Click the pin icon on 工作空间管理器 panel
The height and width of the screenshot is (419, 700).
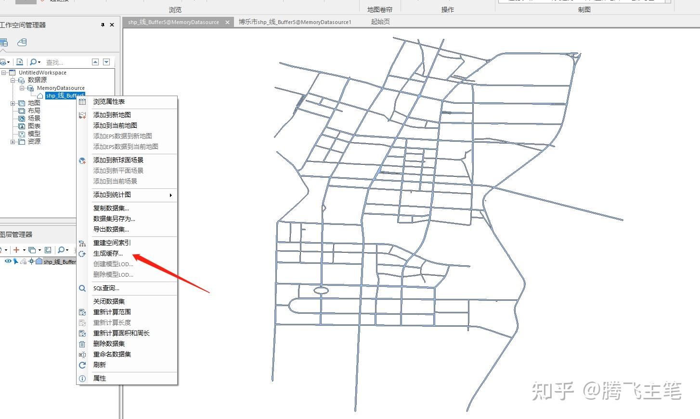[x=103, y=25]
